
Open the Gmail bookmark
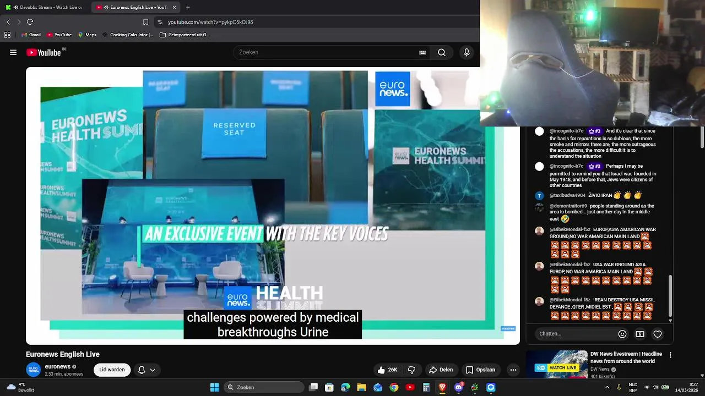pos(31,35)
